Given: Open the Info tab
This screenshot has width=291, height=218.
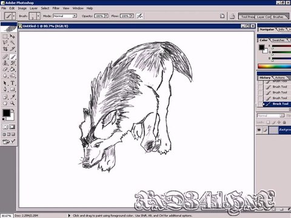Looking at the screenshot, I should pos(281,29).
